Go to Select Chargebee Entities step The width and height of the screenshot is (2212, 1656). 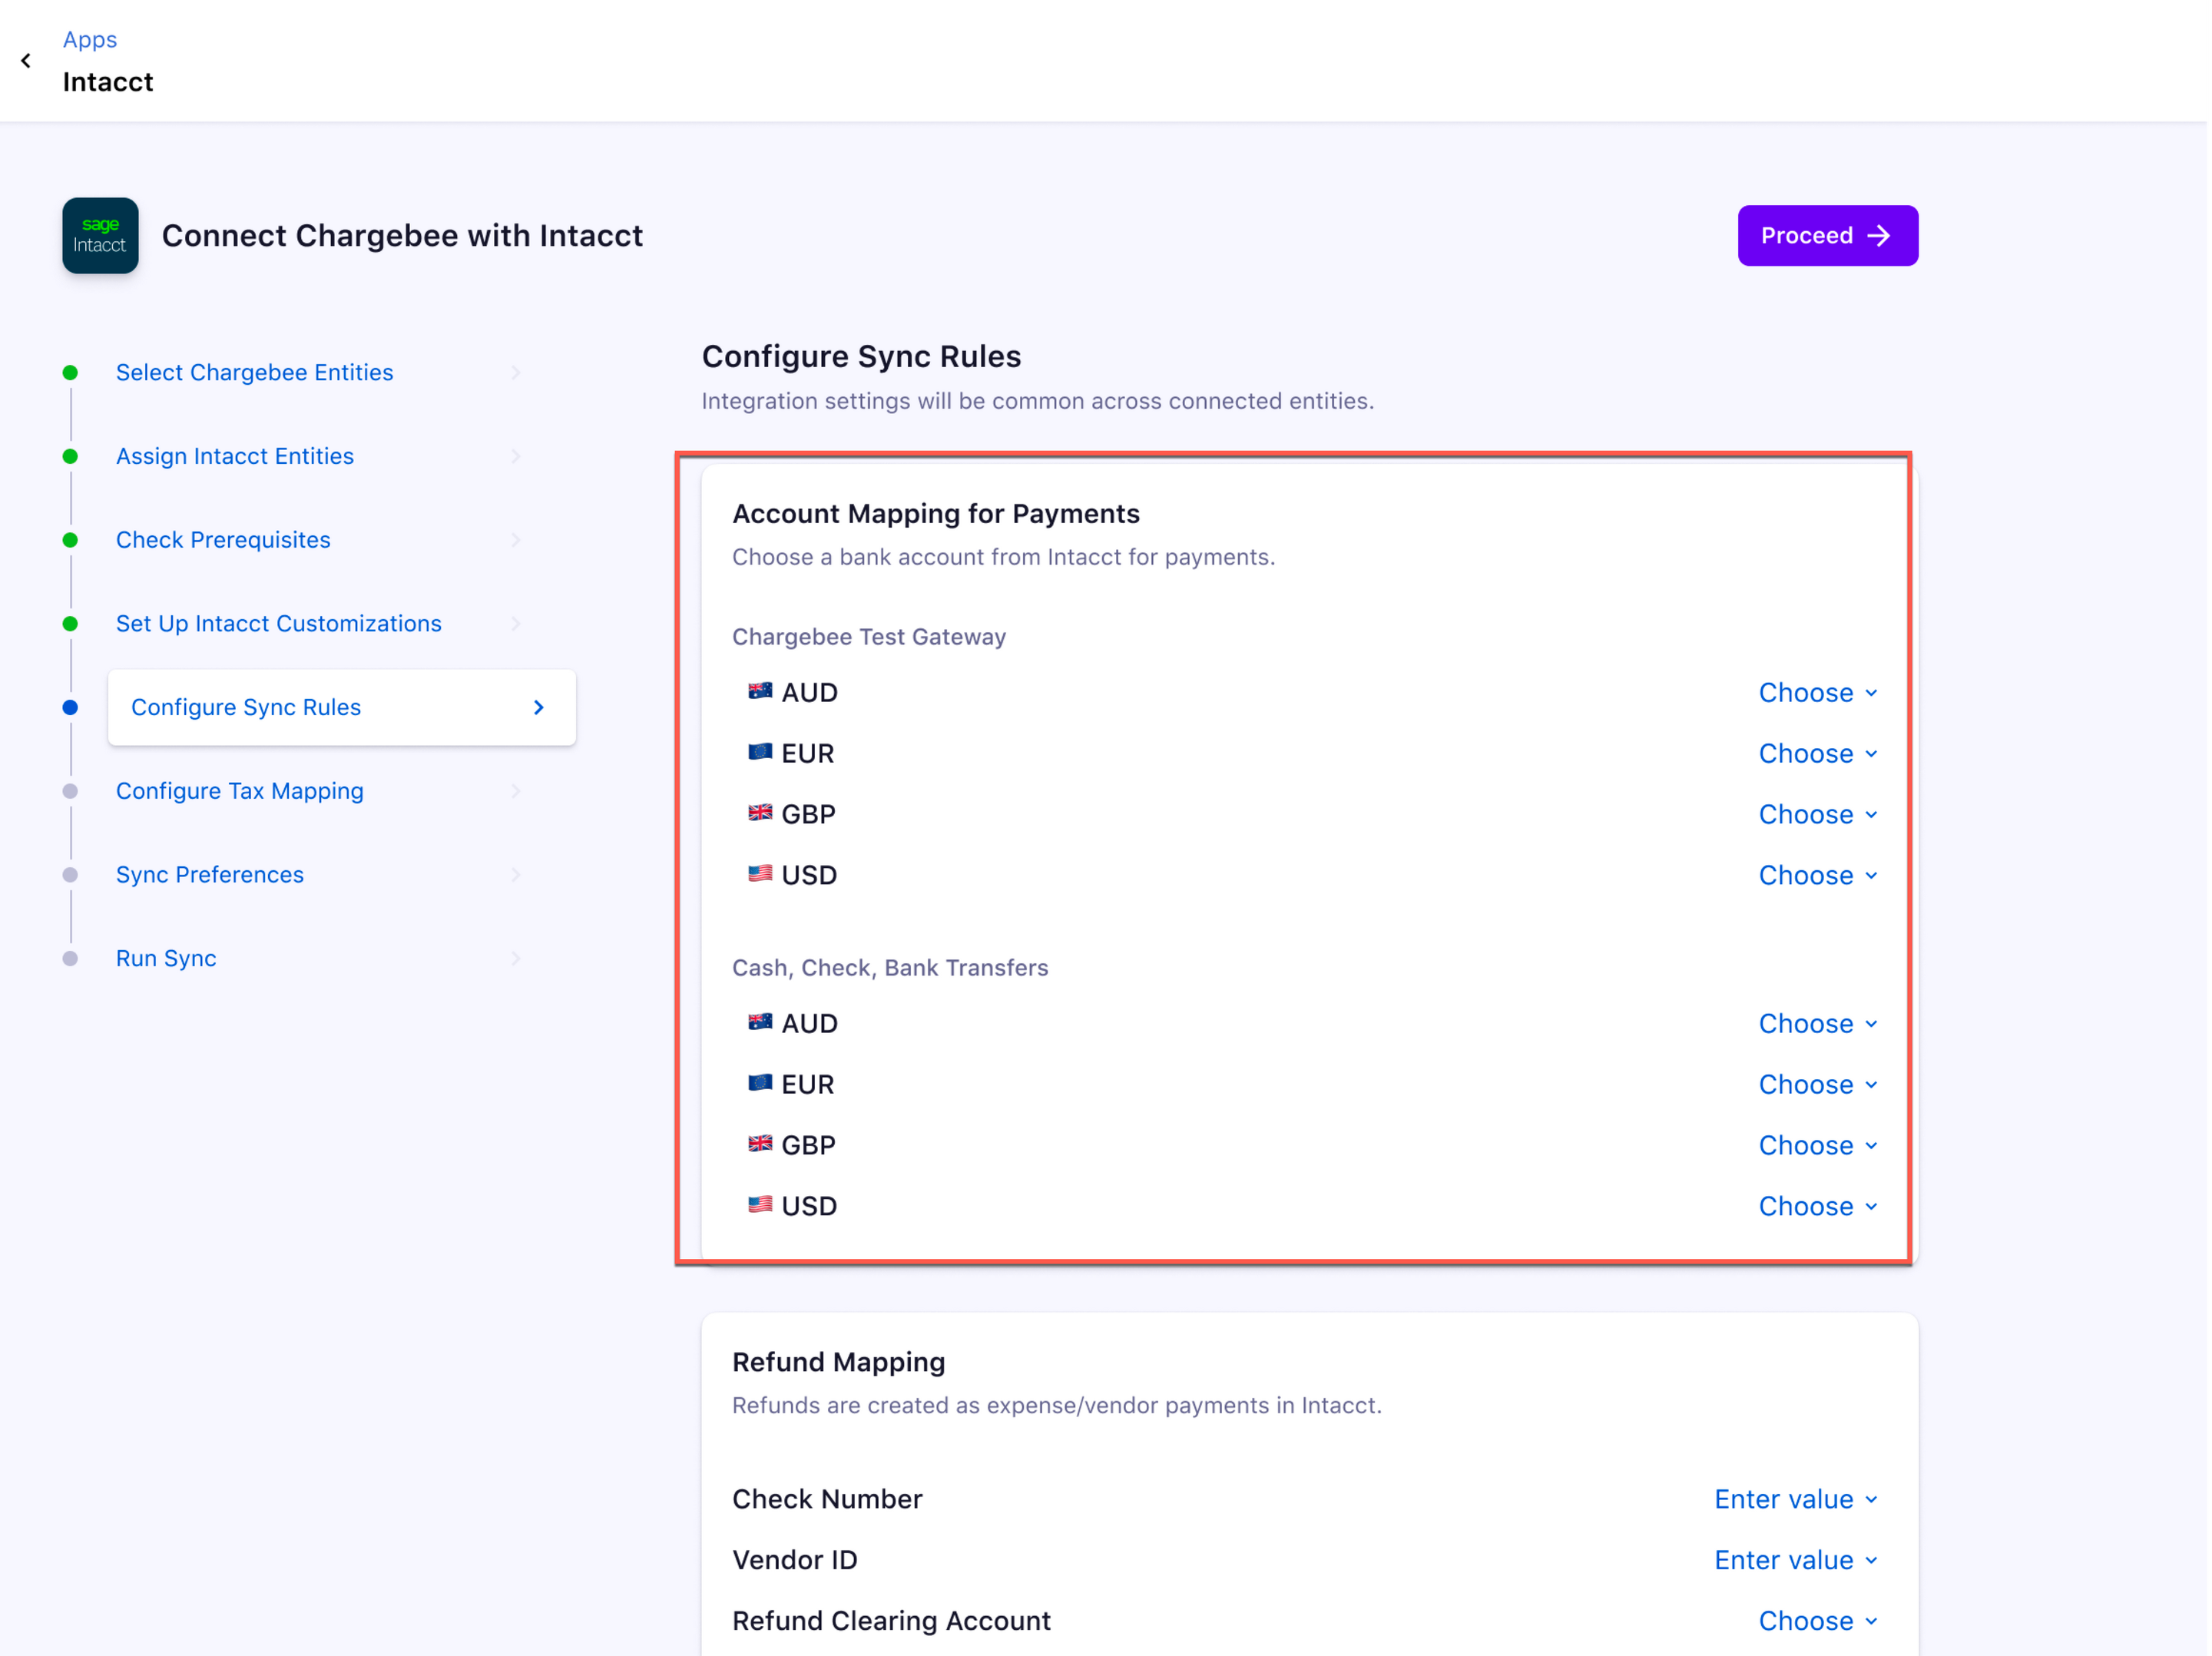click(x=255, y=373)
